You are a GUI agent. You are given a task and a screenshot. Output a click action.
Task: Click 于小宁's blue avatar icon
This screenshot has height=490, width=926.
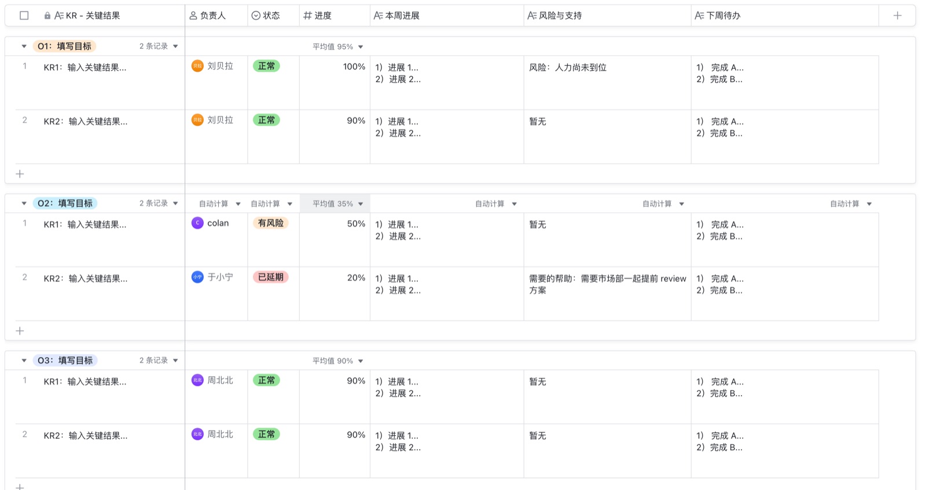click(197, 277)
